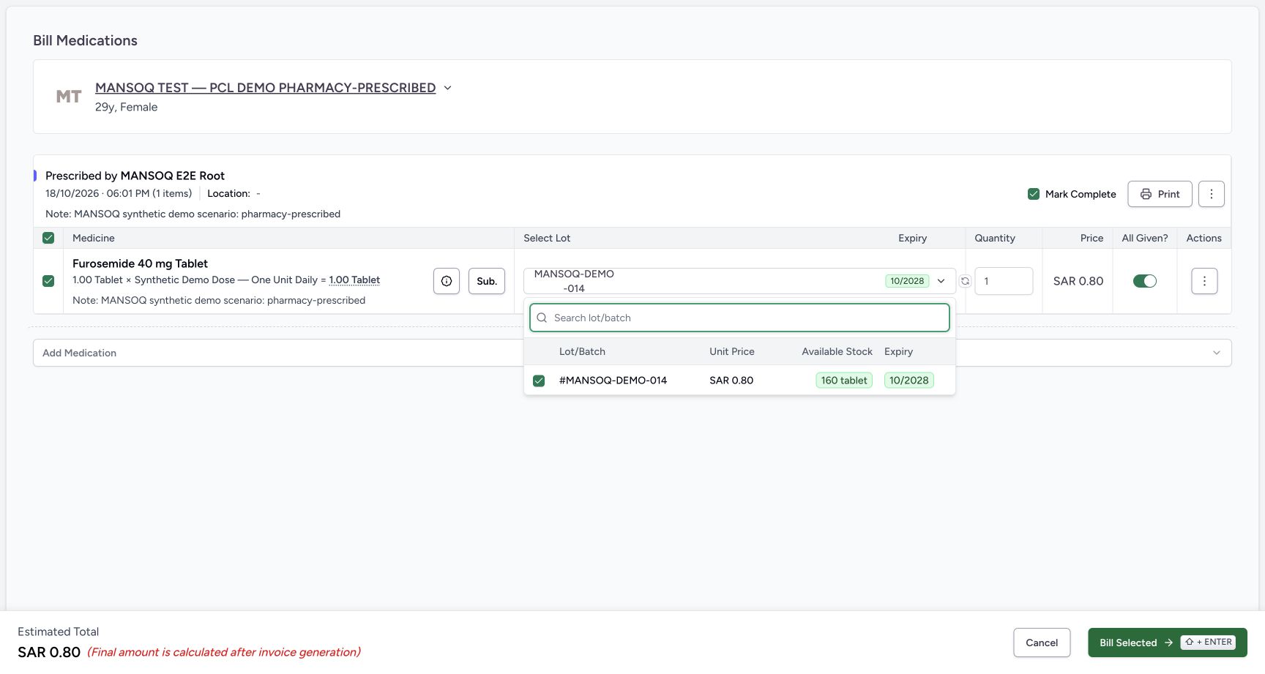Toggle select-all checkbox in Medicine header

coord(48,238)
